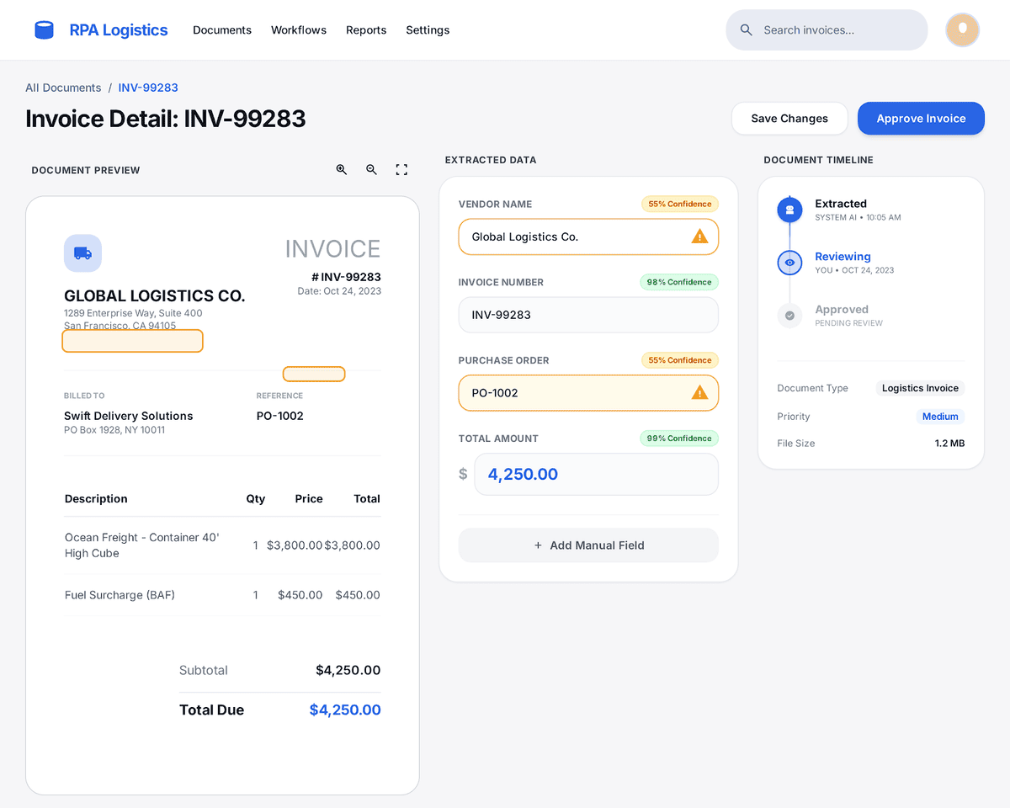Click the Approve Invoice button
1010x808 pixels.
click(920, 118)
